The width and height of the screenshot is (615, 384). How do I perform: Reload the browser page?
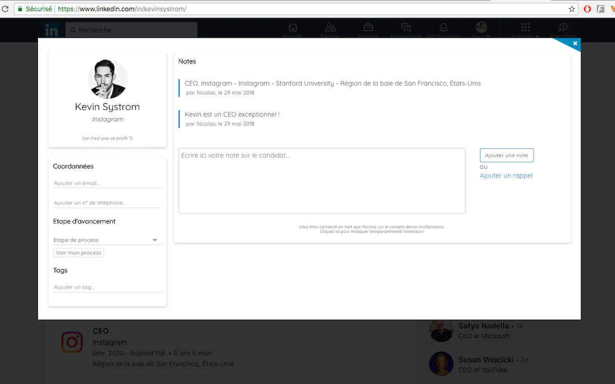(x=6, y=9)
